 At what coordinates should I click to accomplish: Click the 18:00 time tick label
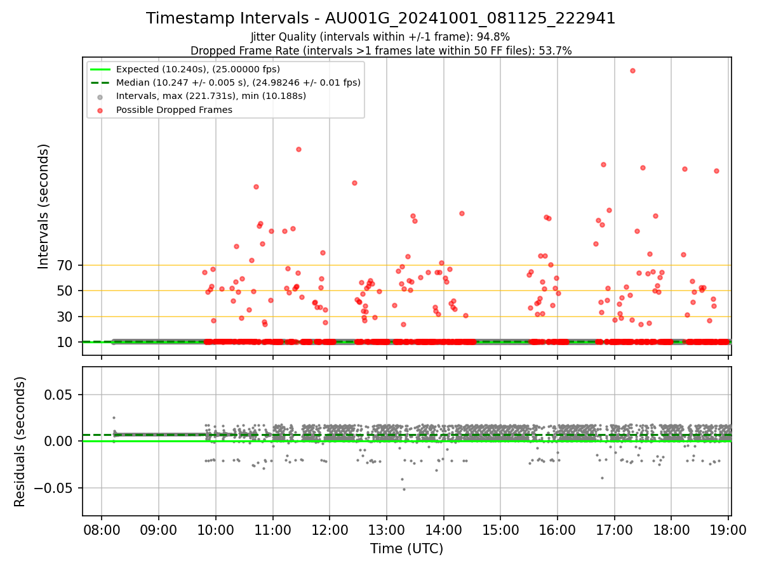[671, 528]
